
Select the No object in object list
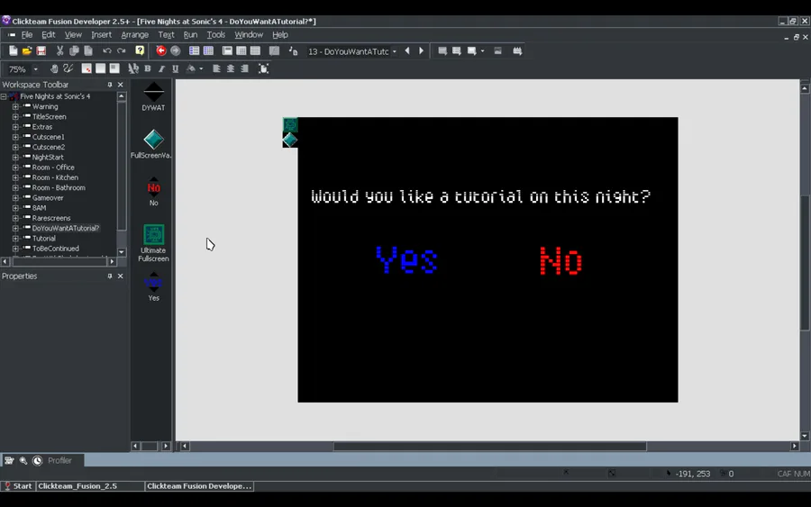click(x=153, y=192)
